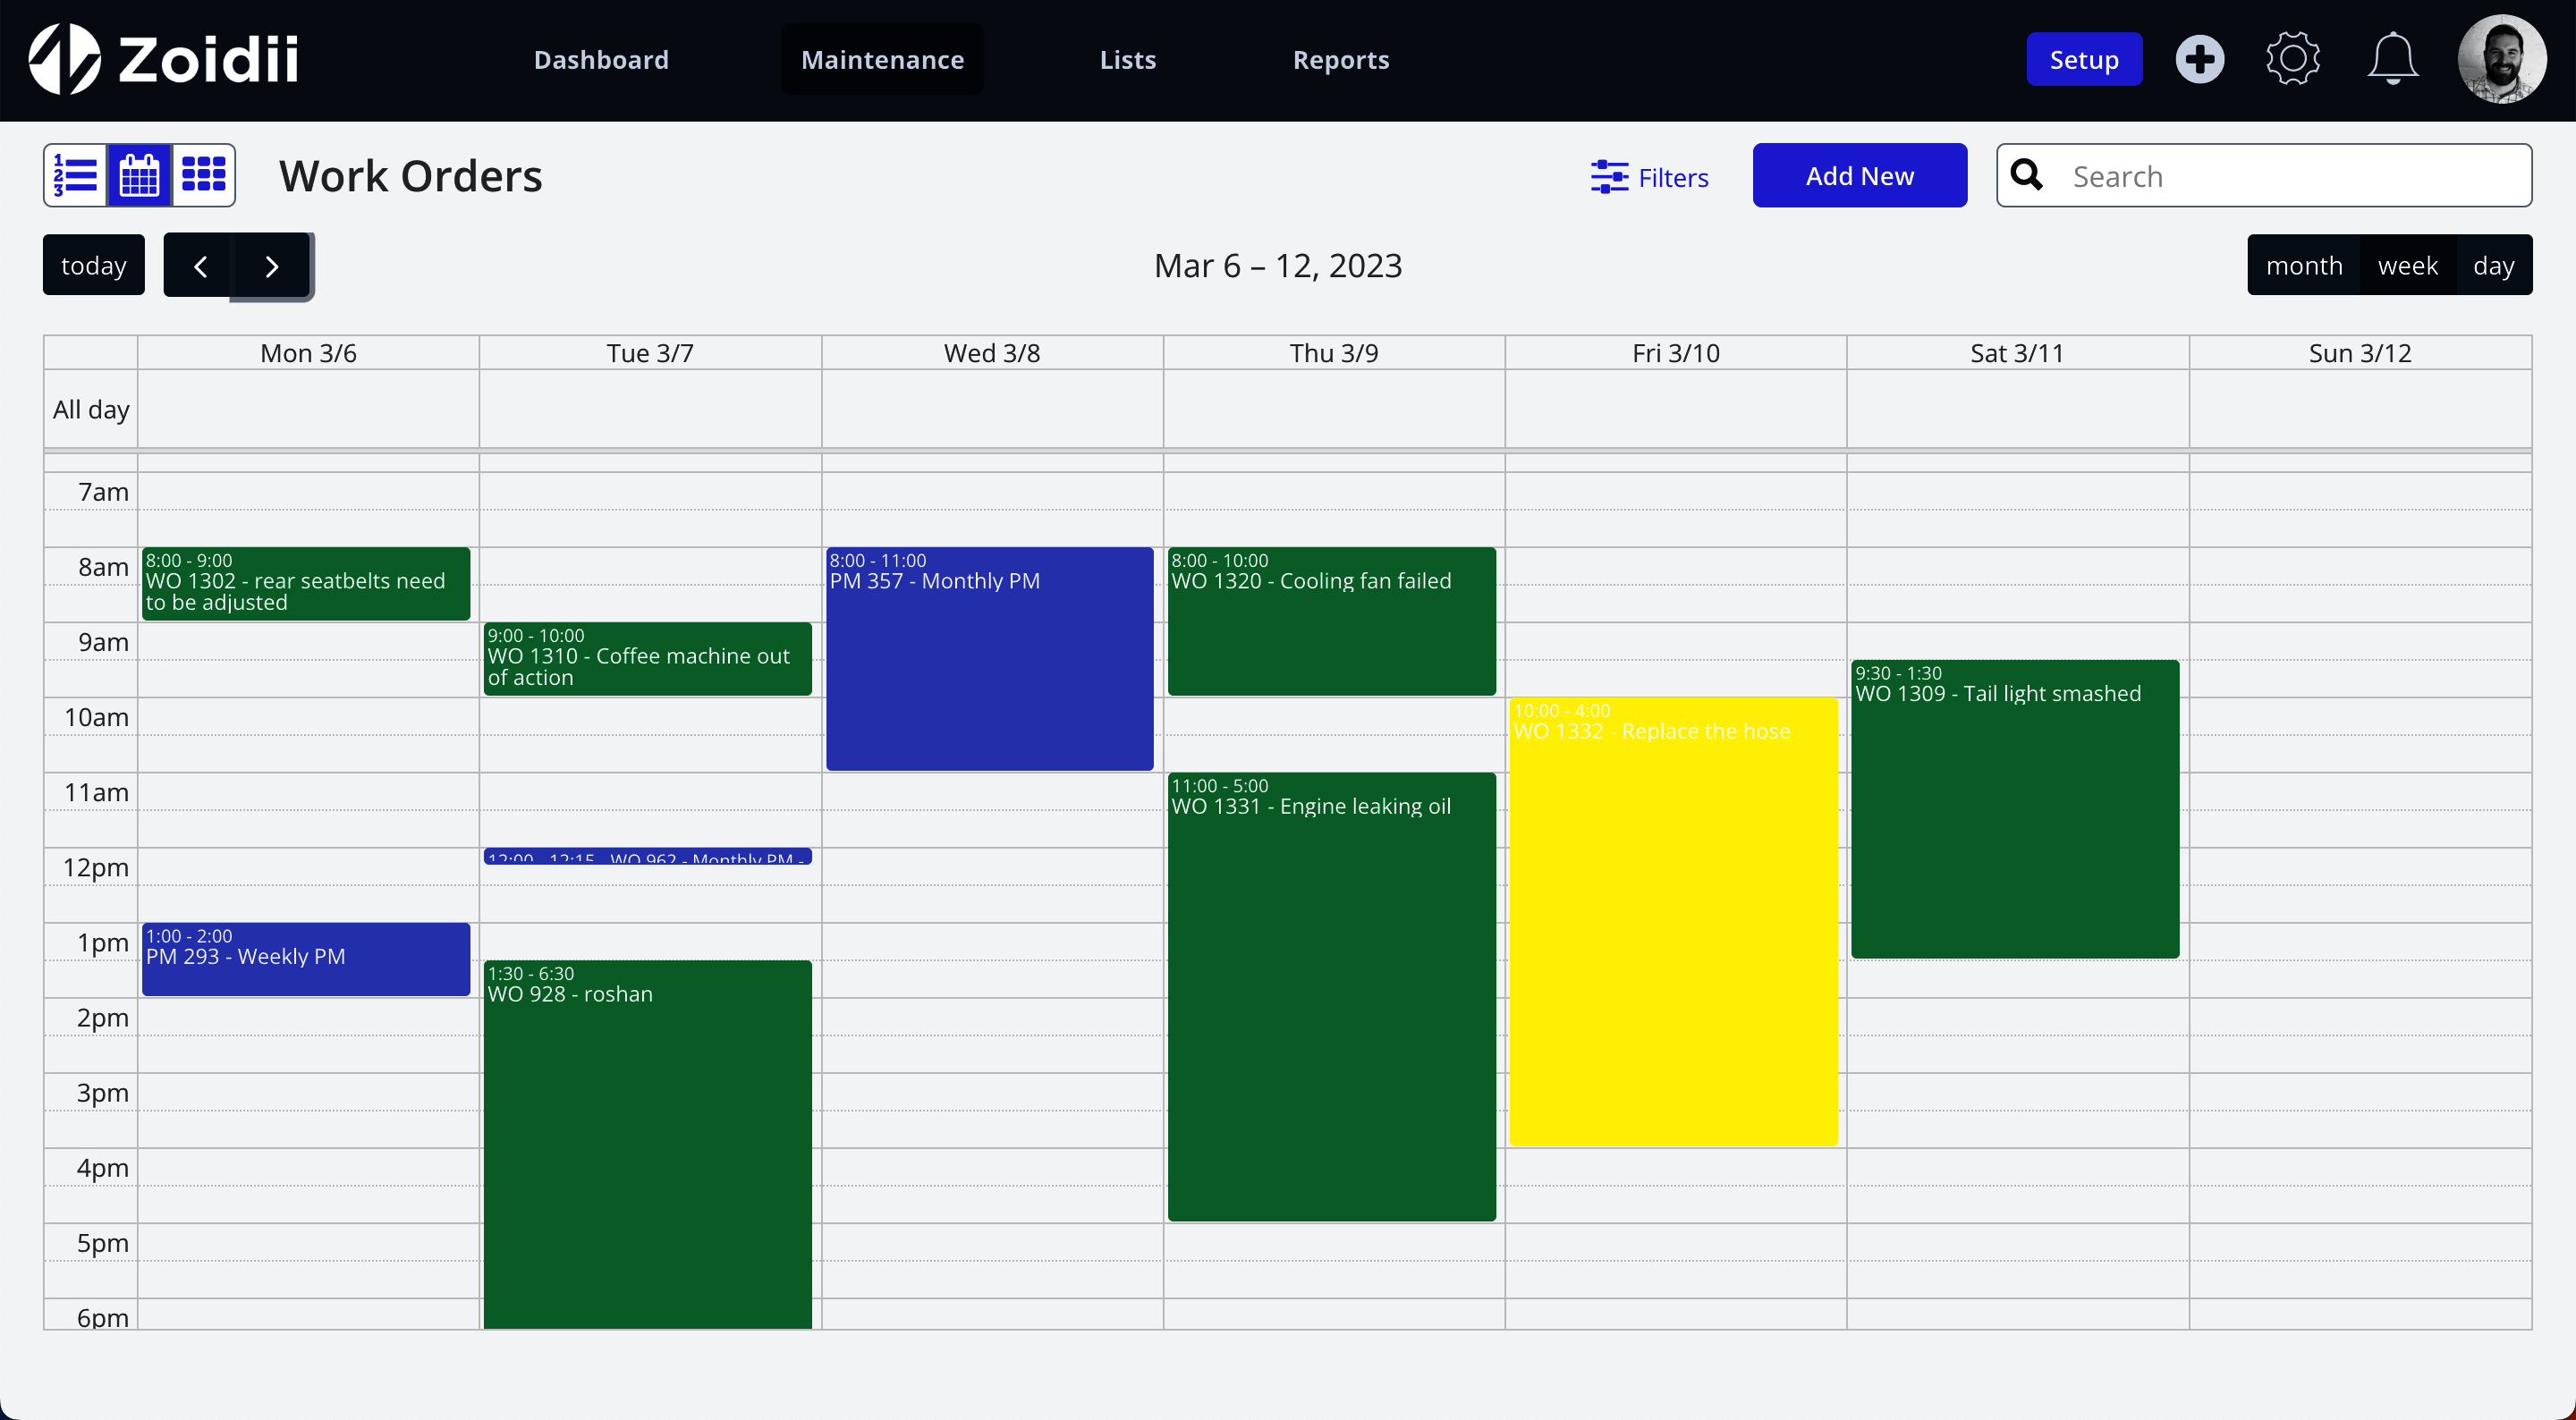Viewport: 2576px width, 1420px height.
Task: Select the calendar view icon
Action: tap(139, 176)
